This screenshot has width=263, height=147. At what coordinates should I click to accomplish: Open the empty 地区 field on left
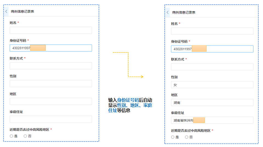(x=51, y=101)
